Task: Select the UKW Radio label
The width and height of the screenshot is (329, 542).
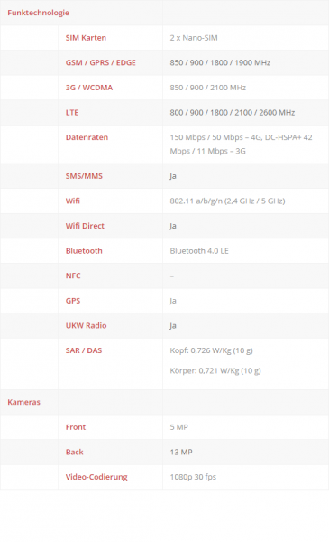Action: [x=87, y=325]
